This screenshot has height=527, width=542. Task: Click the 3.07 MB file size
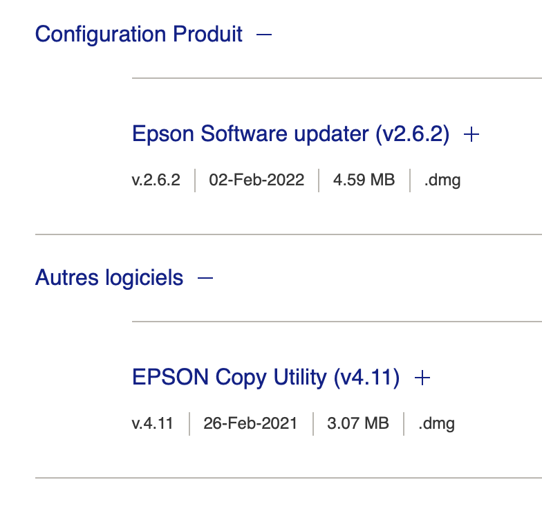click(358, 423)
